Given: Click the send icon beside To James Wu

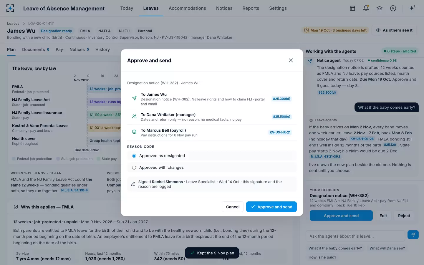Looking at the screenshot, I should [134, 98].
